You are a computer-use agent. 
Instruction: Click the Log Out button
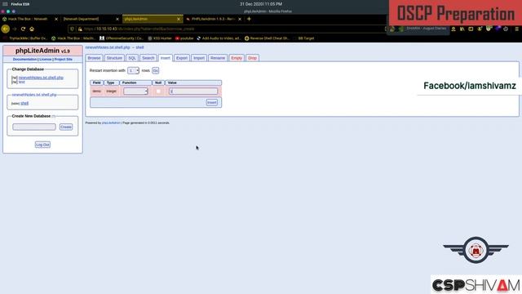pos(42,145)
